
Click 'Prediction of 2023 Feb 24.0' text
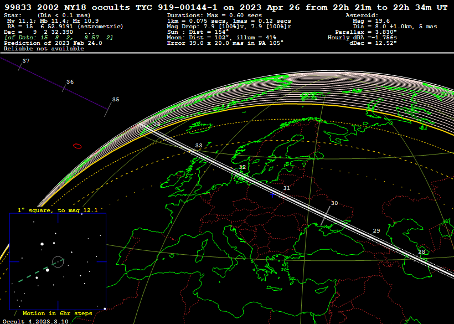coord(53,43)
